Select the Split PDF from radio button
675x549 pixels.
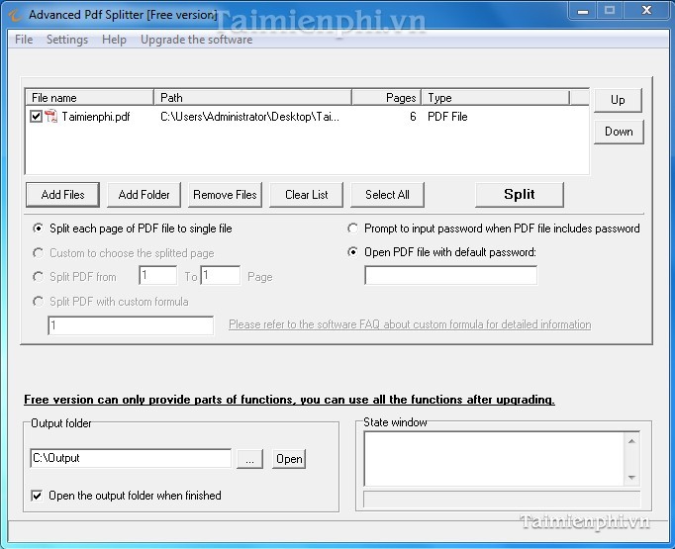38,277
